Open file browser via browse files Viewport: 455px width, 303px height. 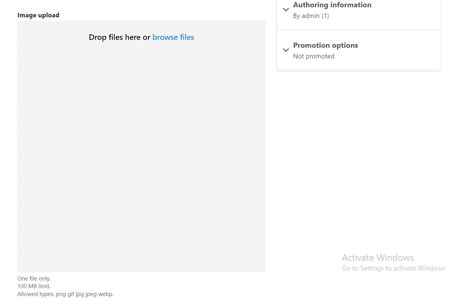pos(173,37)
